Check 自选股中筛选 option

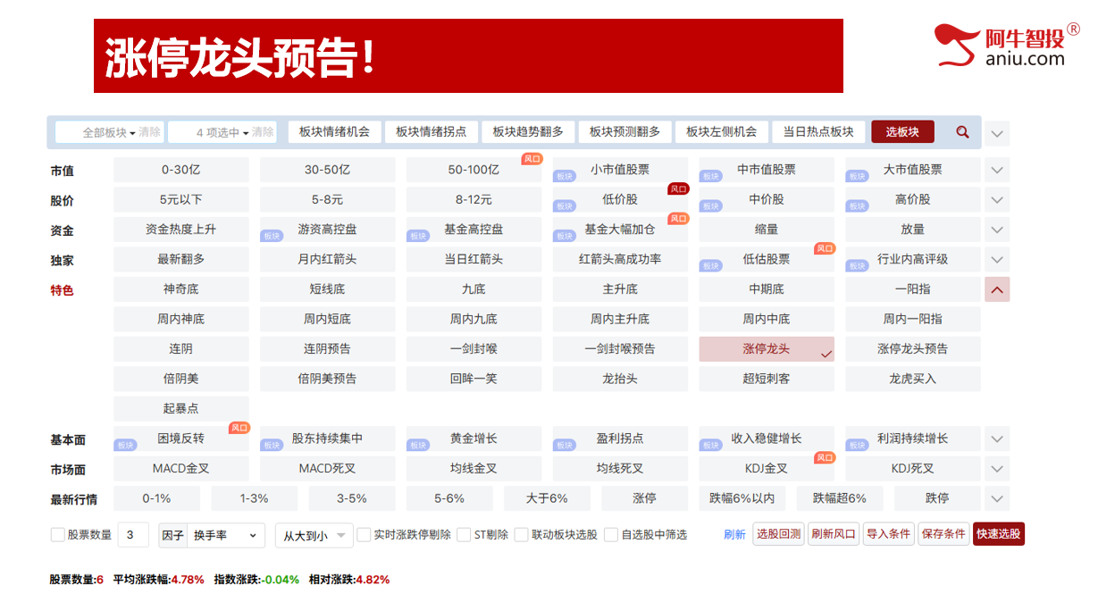coord(612,535)
